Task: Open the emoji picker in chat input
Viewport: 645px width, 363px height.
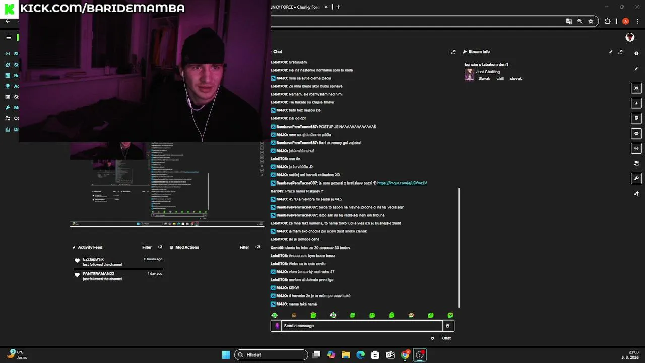Action: (447, 326)
